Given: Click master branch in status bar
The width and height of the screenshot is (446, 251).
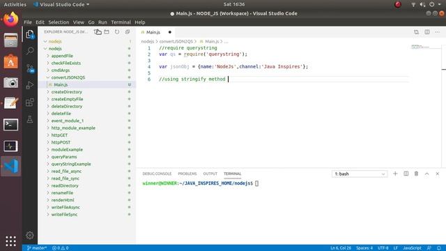Looking at the screenshot, I should coord(37,248).
